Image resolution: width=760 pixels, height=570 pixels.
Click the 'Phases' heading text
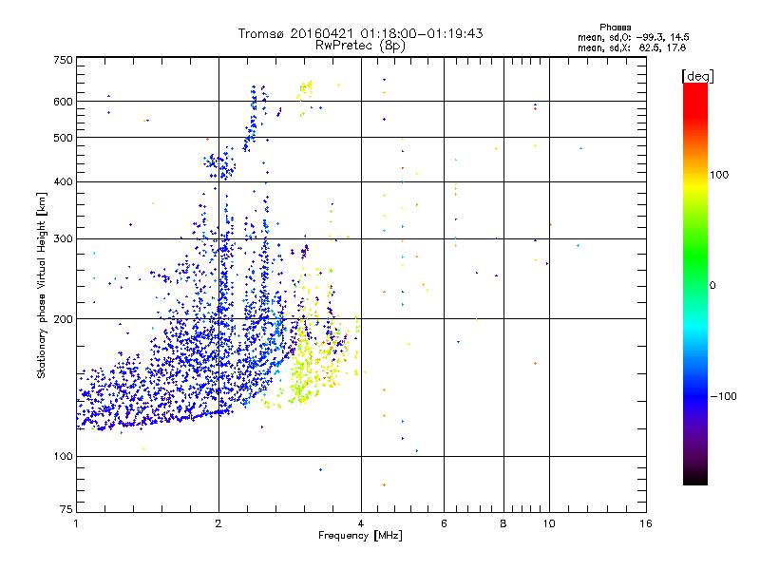615,28
